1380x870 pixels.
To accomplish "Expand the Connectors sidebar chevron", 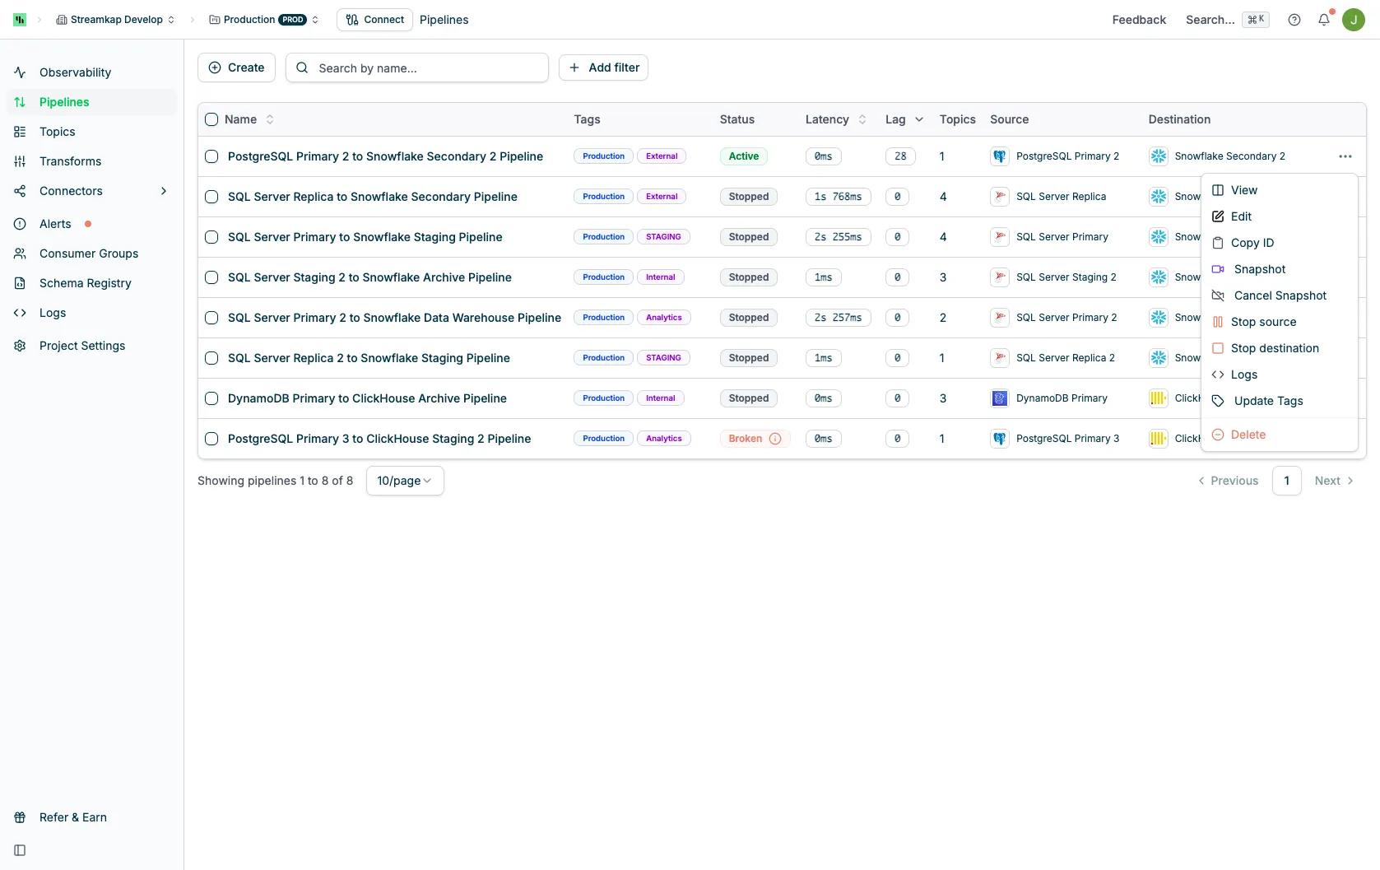I will [x=164, y=191].
